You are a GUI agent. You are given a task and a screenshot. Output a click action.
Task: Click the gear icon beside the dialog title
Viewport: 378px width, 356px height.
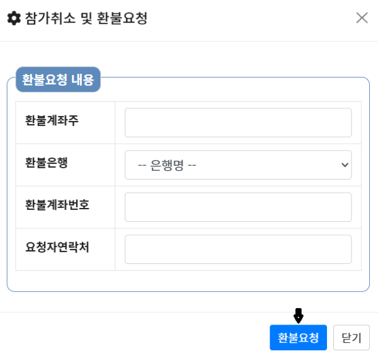[13, 18]
